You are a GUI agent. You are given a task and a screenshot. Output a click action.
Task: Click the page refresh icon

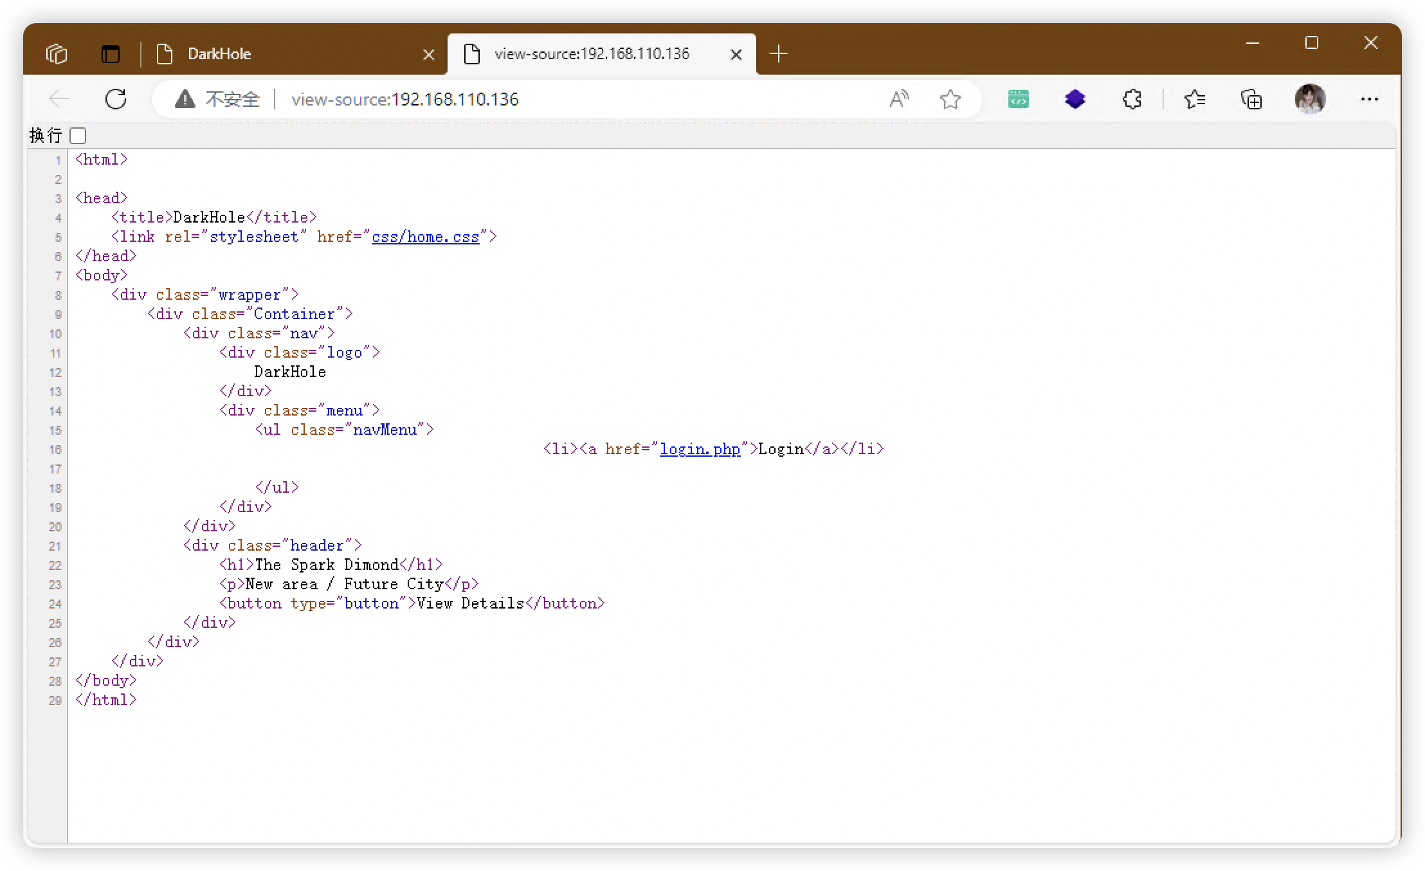[x=115, y=99]
